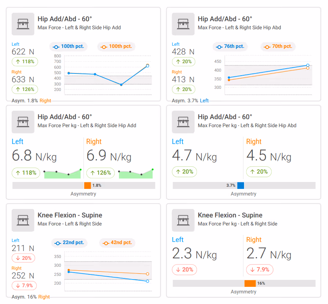The height and width of the screenshot is (304, 328).
Task: Click the lowest data point in Hip Add chart
Action: [121, 84]
